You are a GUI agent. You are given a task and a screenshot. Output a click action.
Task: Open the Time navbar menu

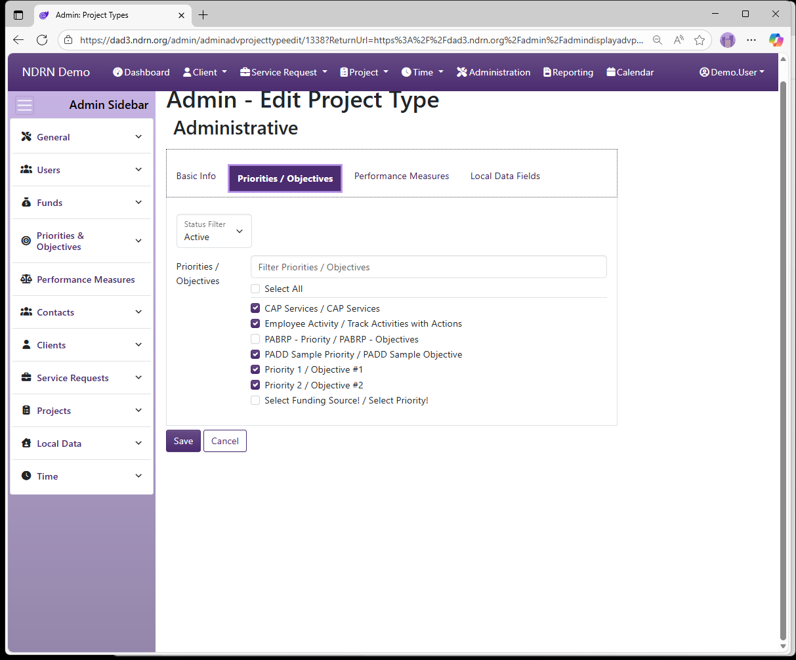click(423, 72)
